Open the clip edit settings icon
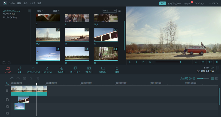This screenshot has width=221, height=117. pos(25,78)
